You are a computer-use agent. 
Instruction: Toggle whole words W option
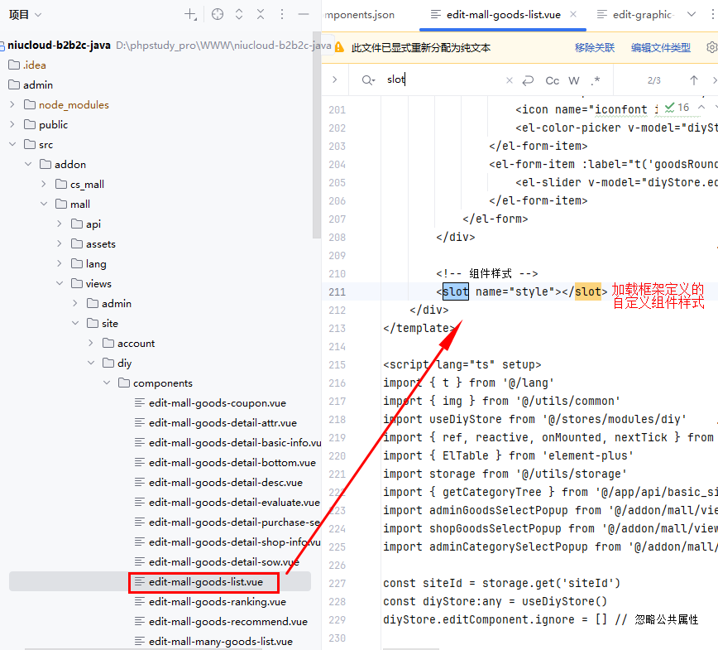click(574, 80)
